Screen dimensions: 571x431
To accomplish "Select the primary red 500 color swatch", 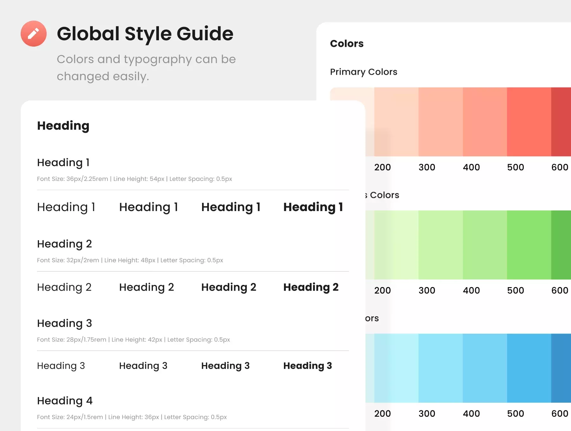I will click(x=529, y=122).
